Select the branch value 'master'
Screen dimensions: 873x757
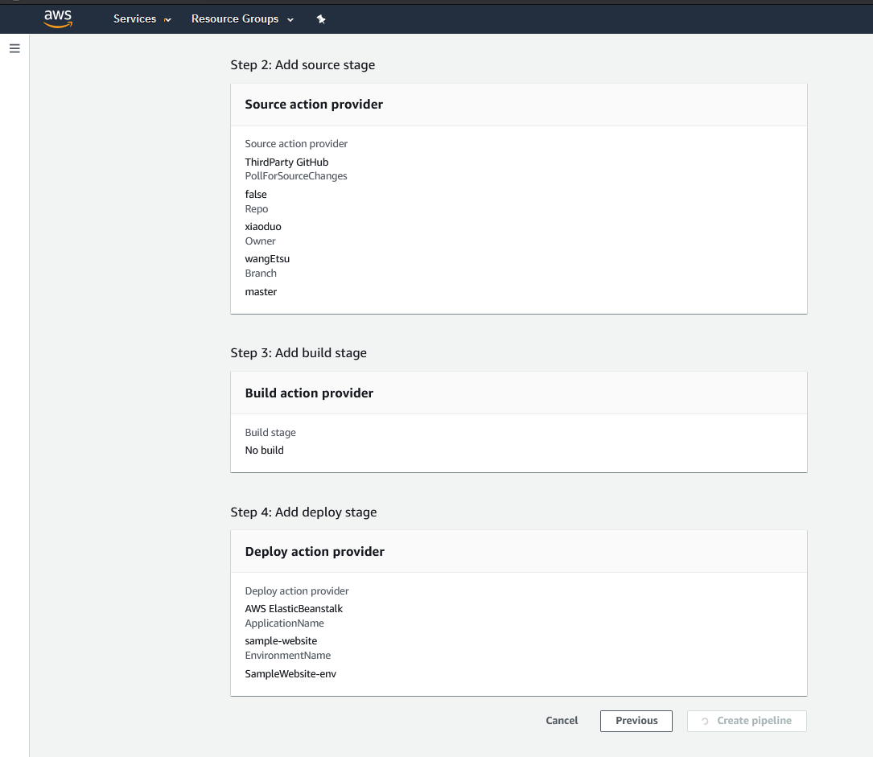pos(261,292)
